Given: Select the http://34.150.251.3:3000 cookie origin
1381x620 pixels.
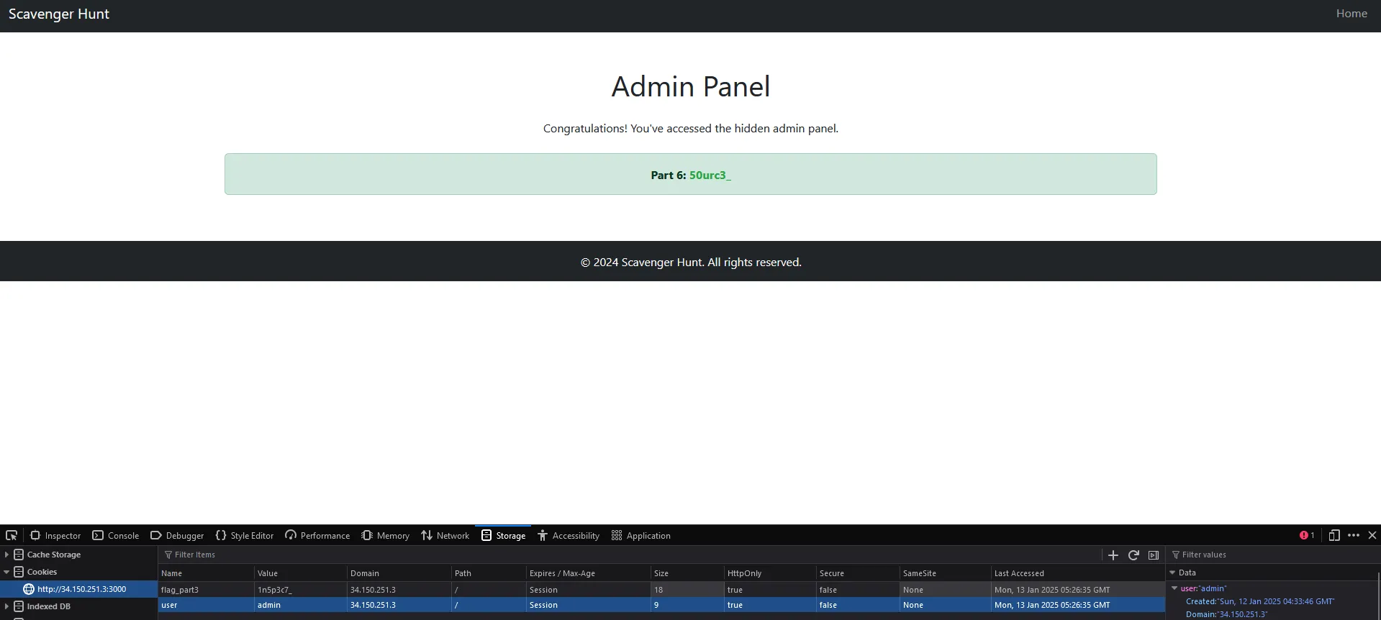Looking at the screenshot, I should pyautogui.click(x=81, y=589).
